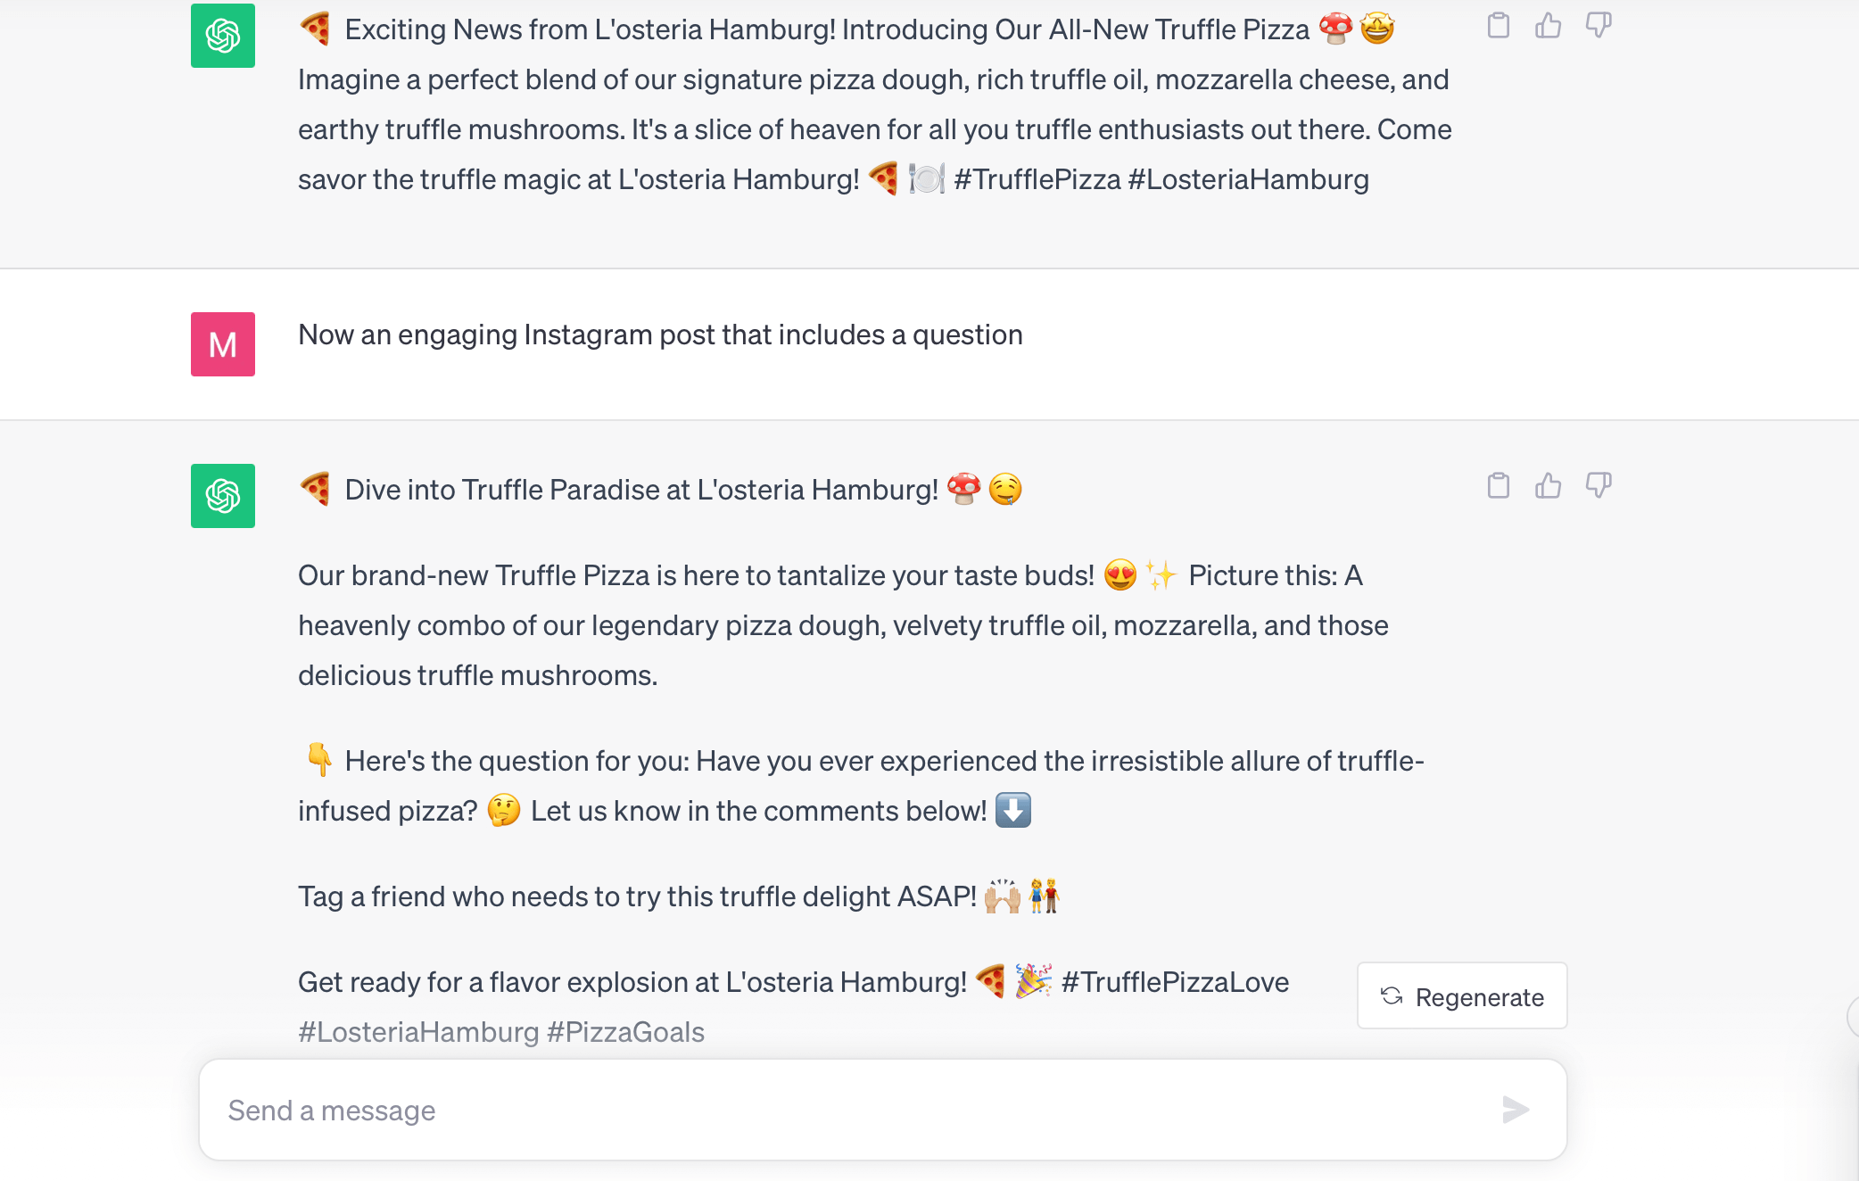Click inside the Send a message field
Image resolution: width=1859 pixels, height=1181 pixels.
pyautogui.click(x=624, y=1111)
